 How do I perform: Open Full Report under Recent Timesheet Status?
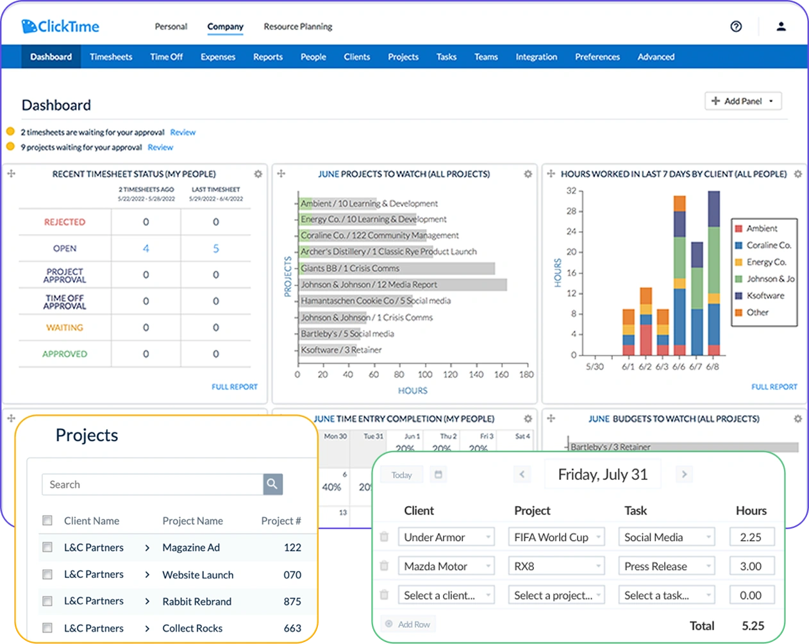tap(235, 387)
